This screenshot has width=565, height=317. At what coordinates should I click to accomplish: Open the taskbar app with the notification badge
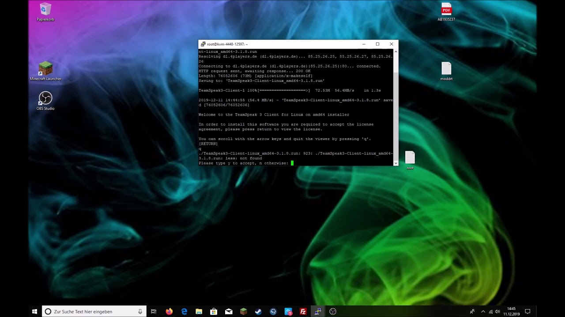288,311
